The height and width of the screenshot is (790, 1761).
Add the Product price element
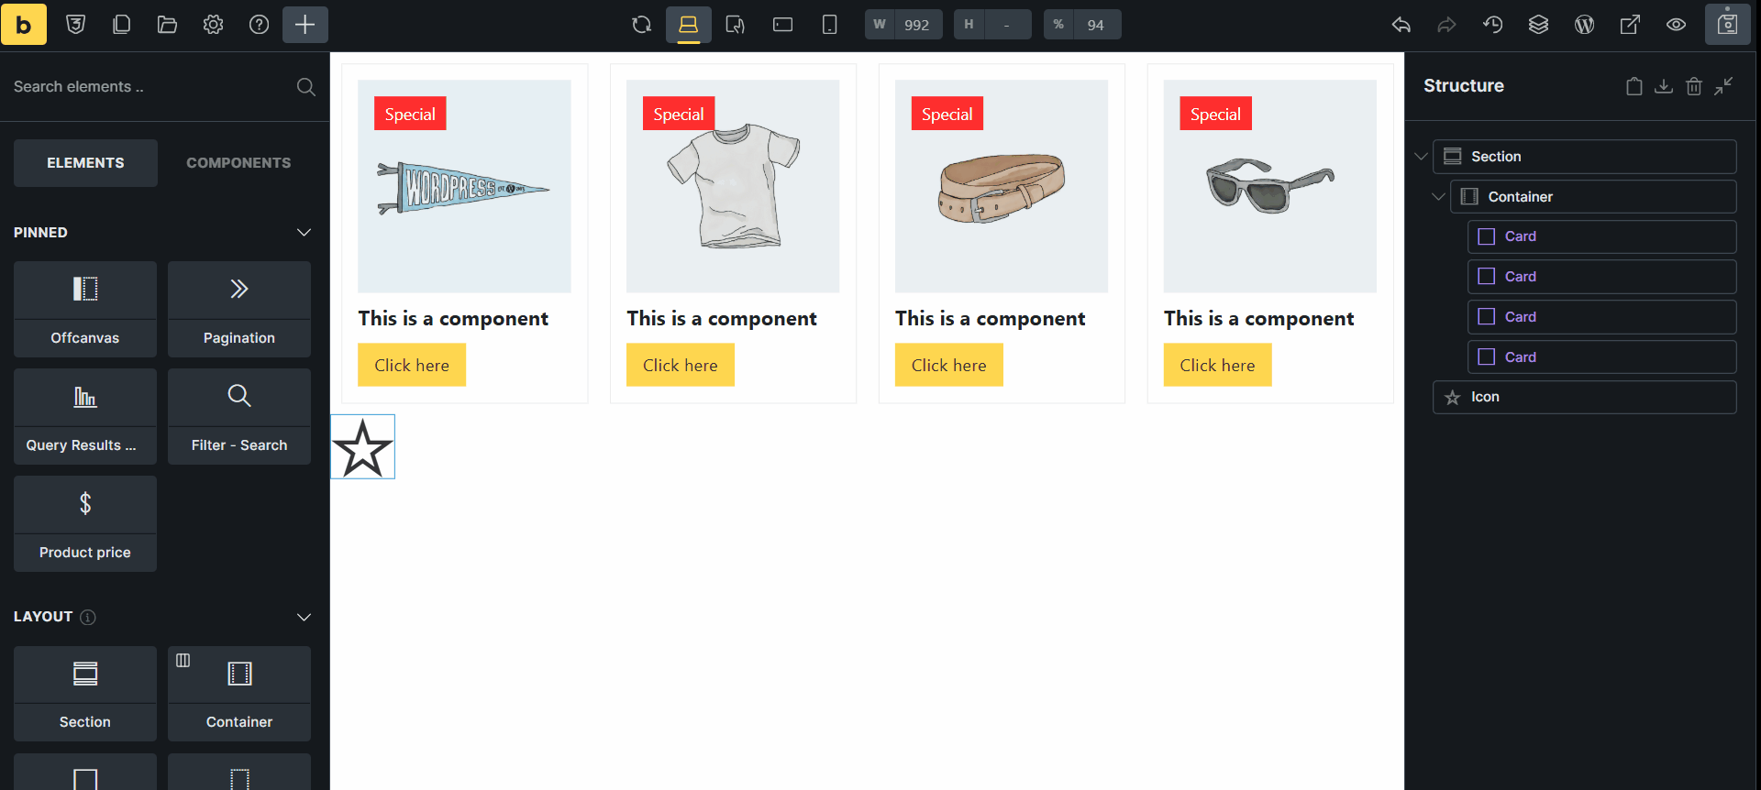85,523
